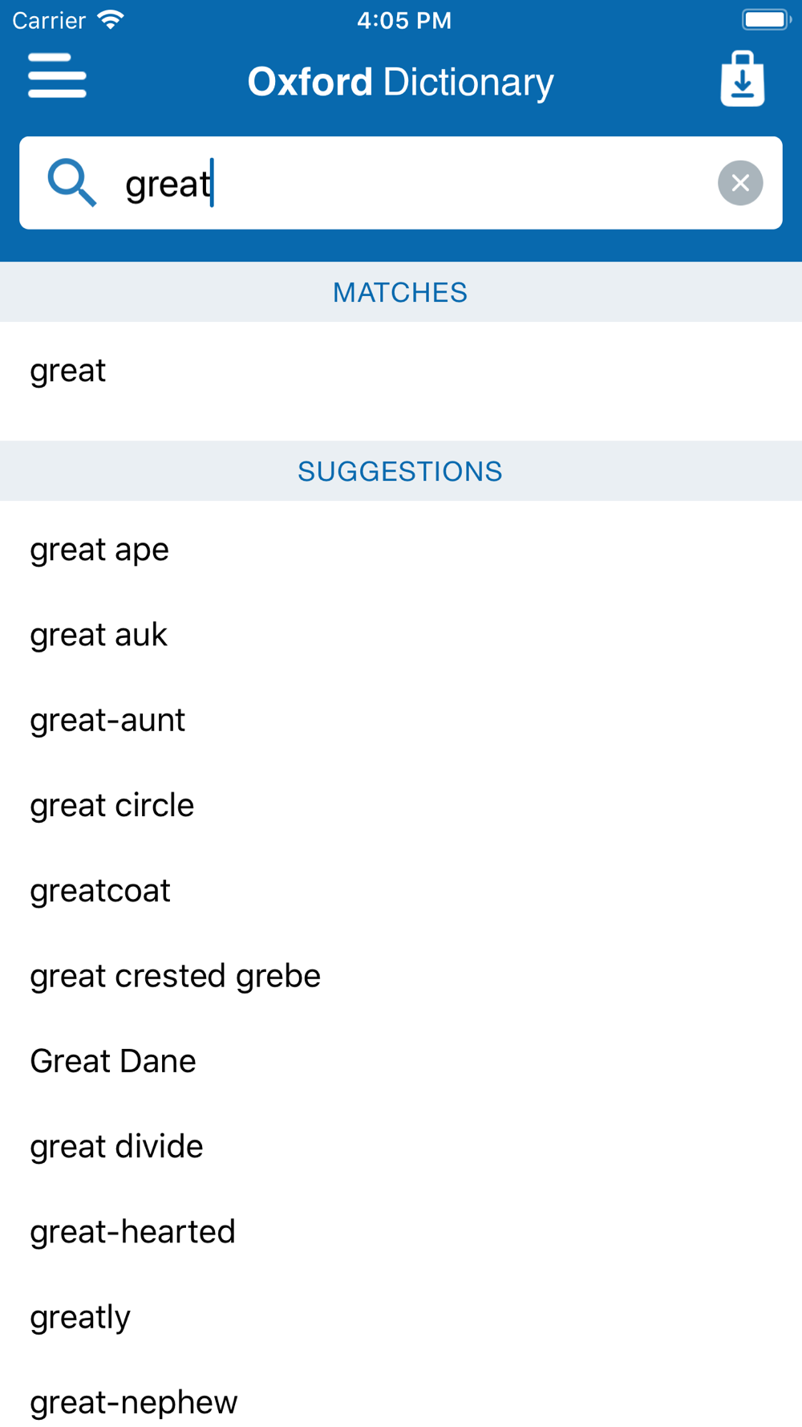Choose 'great circle' from suggestions
Image resolution: width=802 pixels, height=1427 pixels.
tap(401, 805)
